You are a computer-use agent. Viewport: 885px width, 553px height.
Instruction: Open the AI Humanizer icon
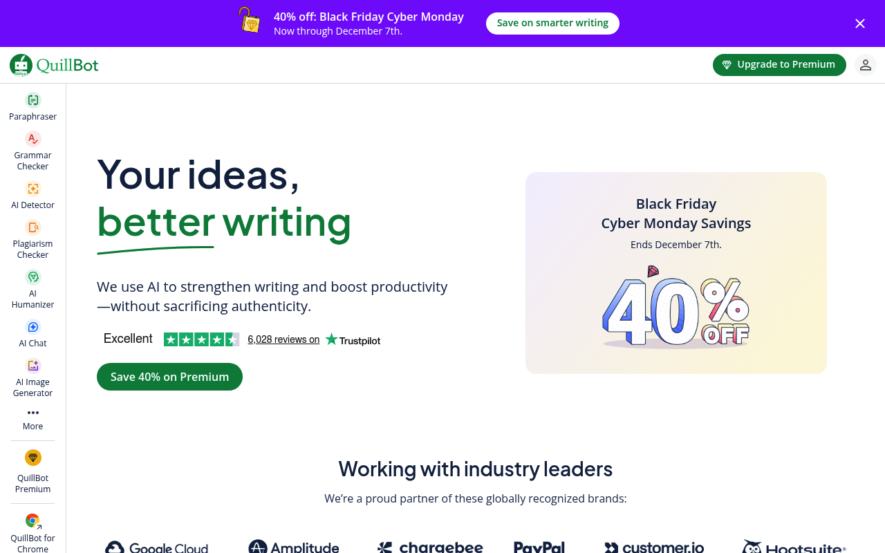[33, 277]
